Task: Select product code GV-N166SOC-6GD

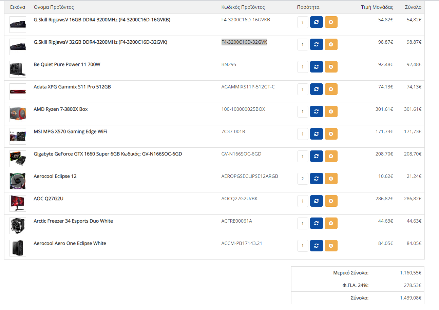Action: coord(241,154)
